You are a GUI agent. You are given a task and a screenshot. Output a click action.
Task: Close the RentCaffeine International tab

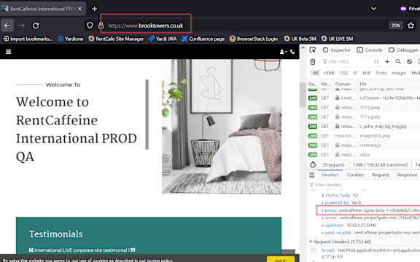tap(79, 9)
